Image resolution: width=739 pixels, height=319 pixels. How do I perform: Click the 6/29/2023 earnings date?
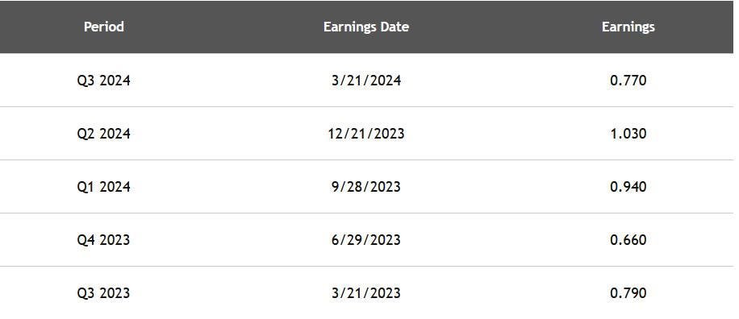[x=366, y=240]
